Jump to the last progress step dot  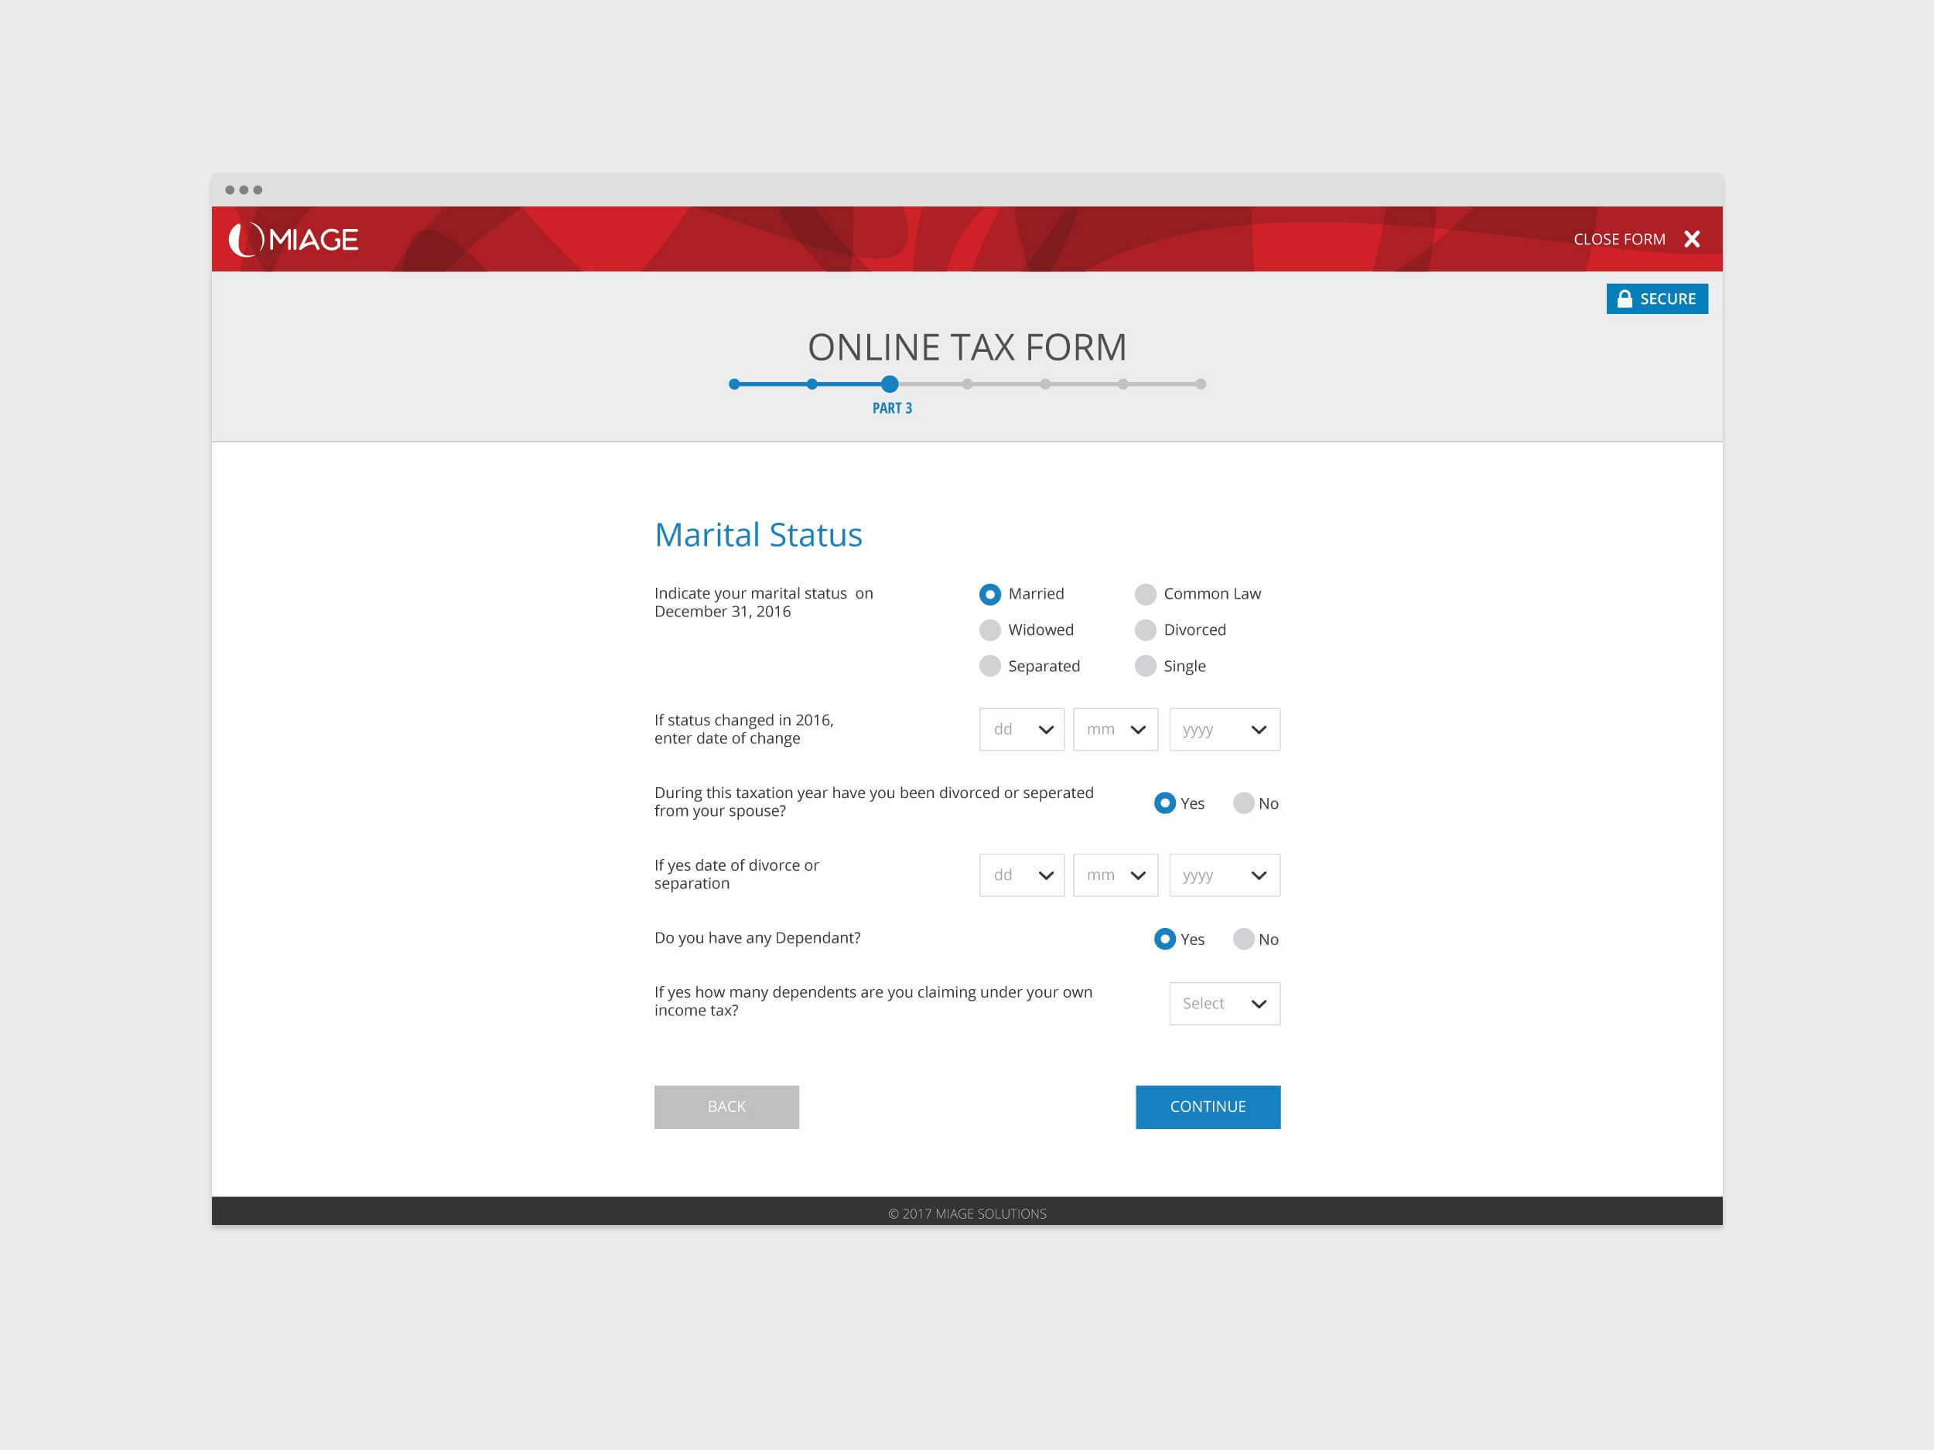1201,384
